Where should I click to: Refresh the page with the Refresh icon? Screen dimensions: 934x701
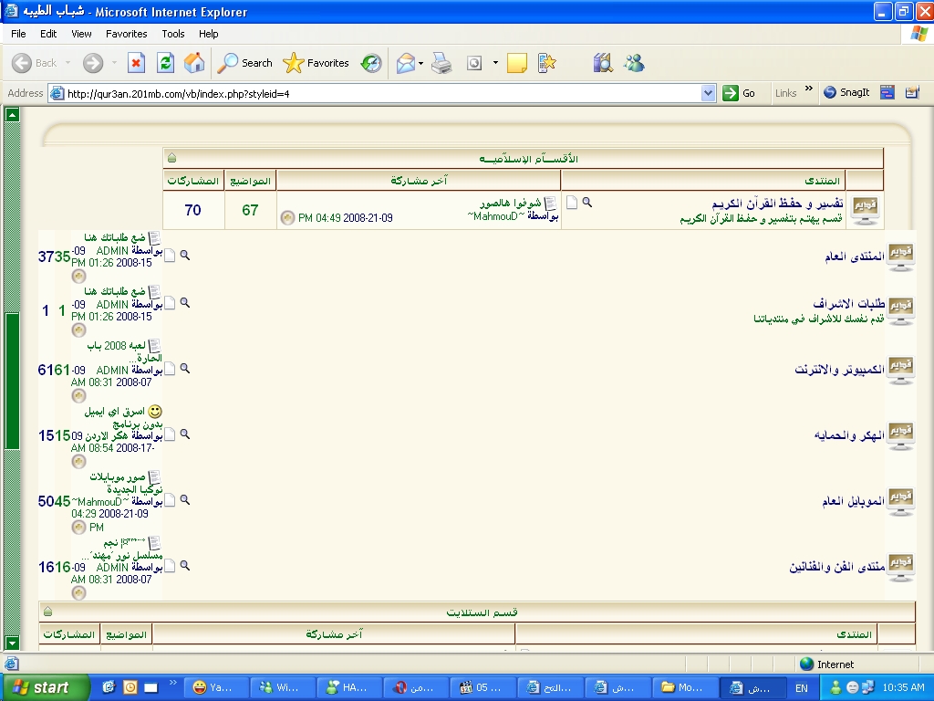click(x=165, y=63)
